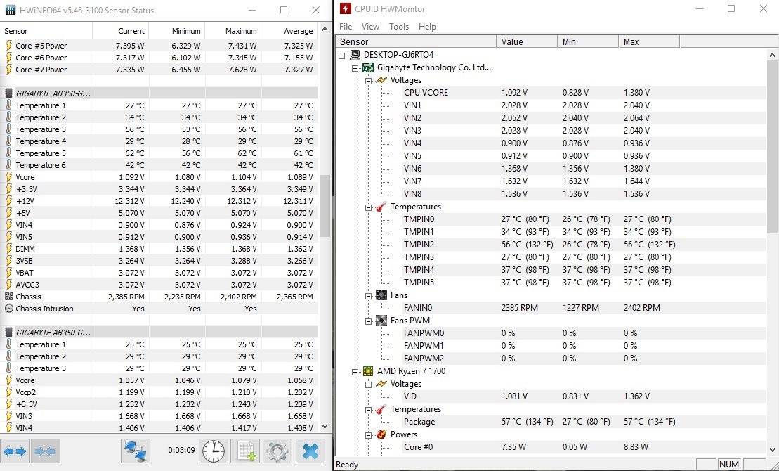
Task: Click the HWiNFO64 title bar app icon
Action: 10,10
